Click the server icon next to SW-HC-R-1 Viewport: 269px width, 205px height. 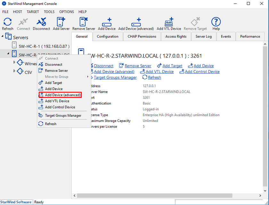14,45
